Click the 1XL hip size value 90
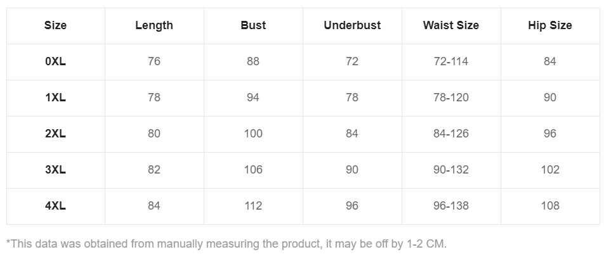 click(x=550, y=98)
